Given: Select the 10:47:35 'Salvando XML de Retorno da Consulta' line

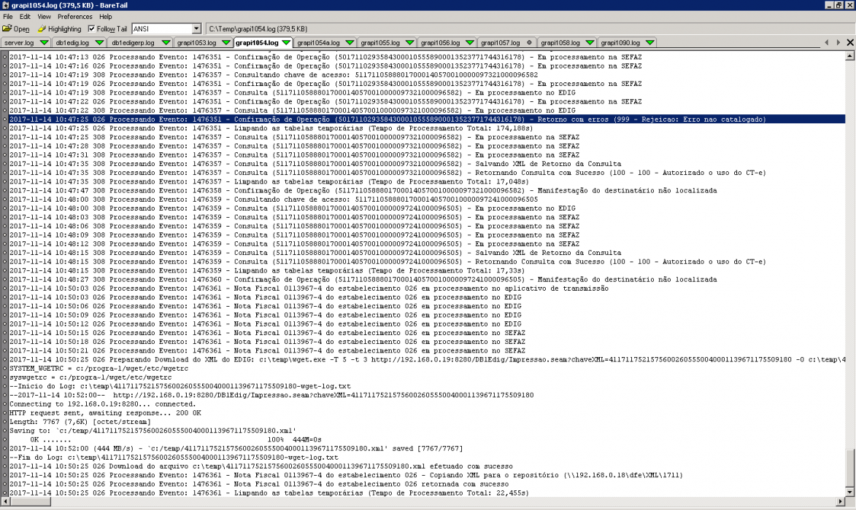Looking at the screenshot, I should click(x=315, y=163).
